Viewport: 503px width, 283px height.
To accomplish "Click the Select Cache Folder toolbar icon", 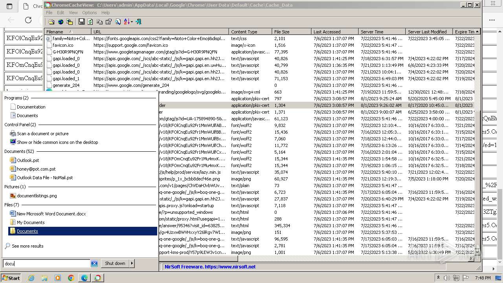I will 51,22.
